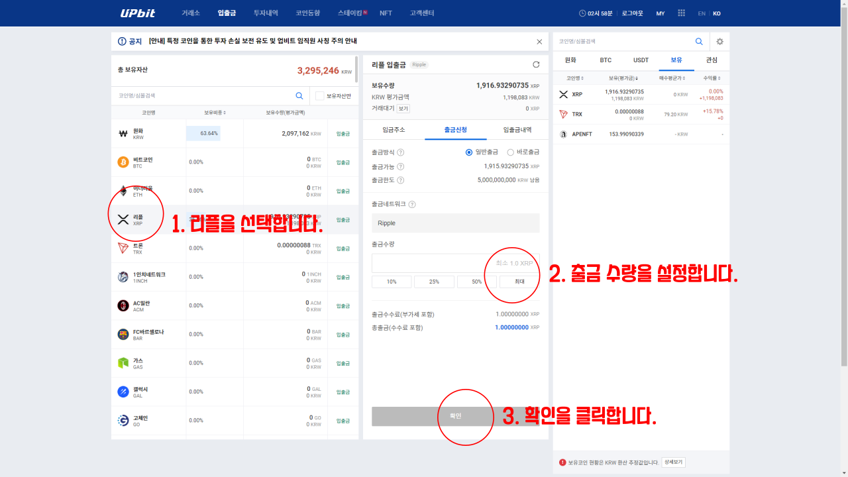Sort holdings by 매수평균가 column
The image size is (848, 477).
point(674,78)
